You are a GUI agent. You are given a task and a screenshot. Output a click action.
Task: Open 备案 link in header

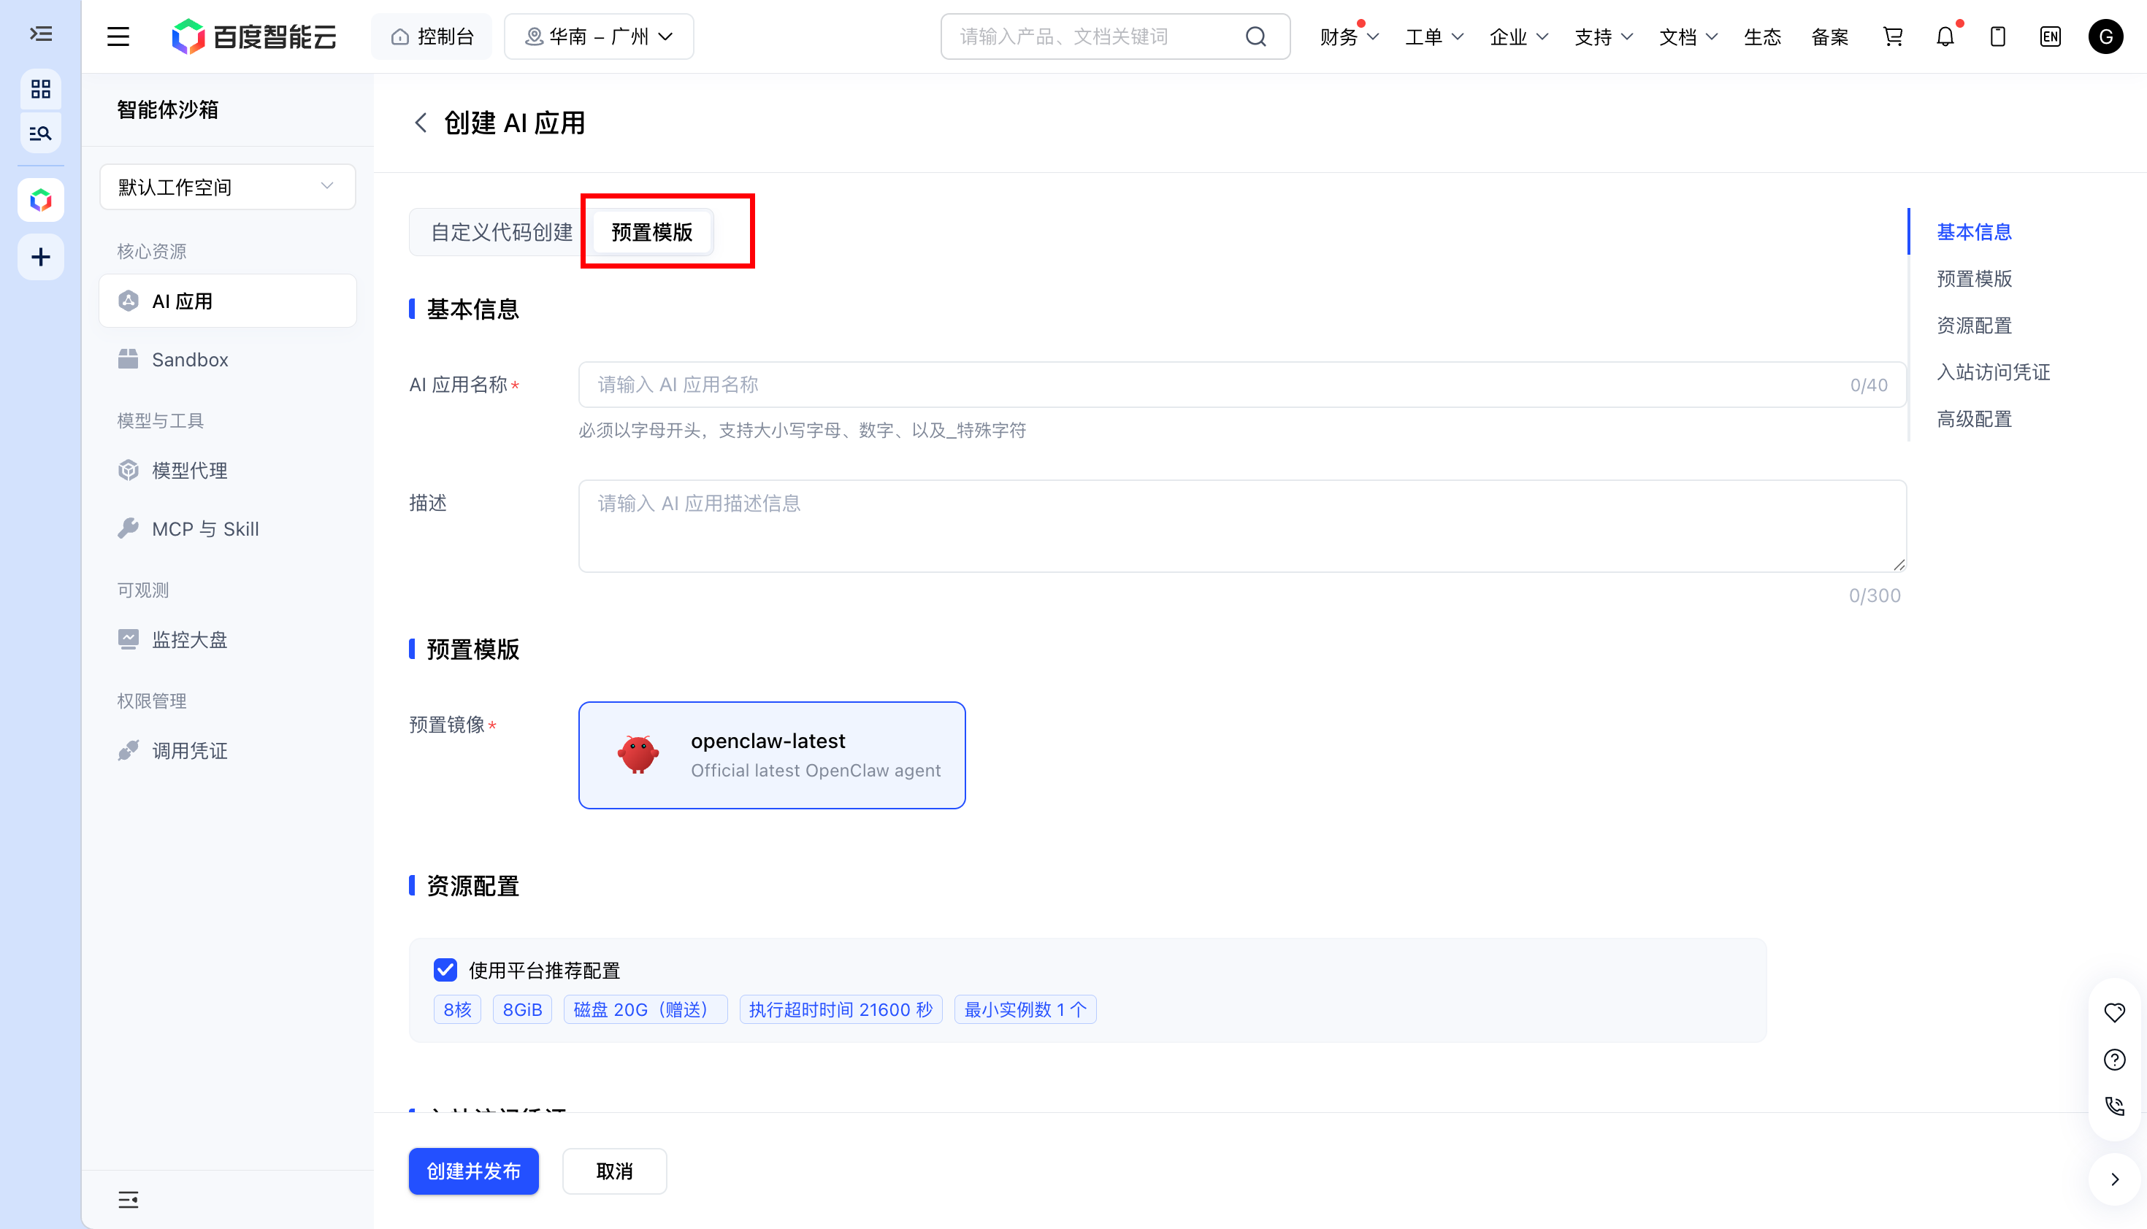1829,36
